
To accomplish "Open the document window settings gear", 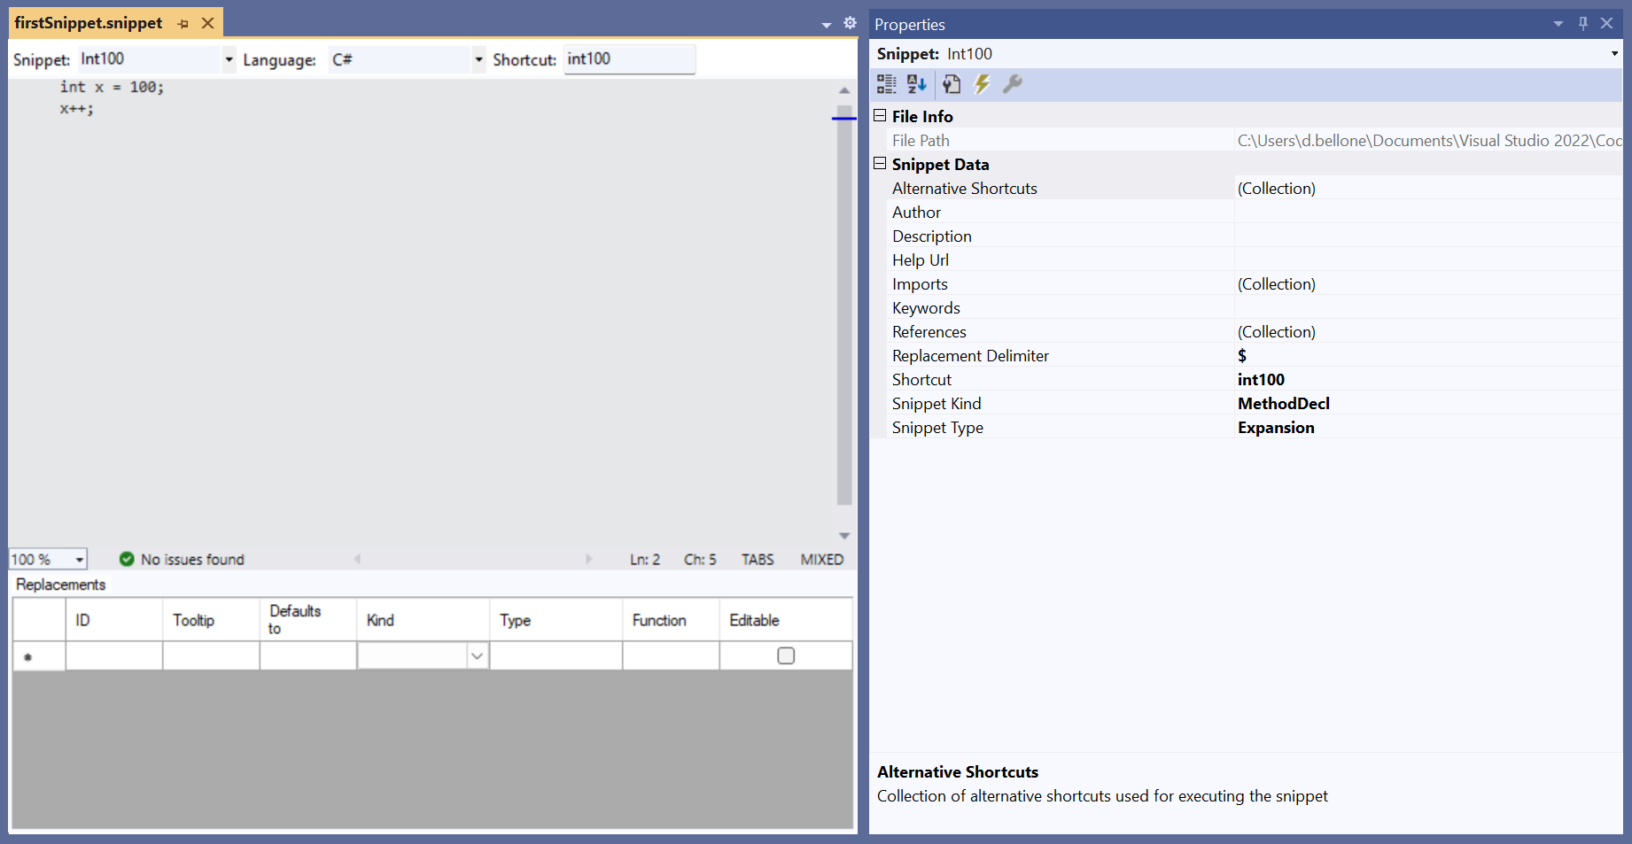I will point(850,23).
